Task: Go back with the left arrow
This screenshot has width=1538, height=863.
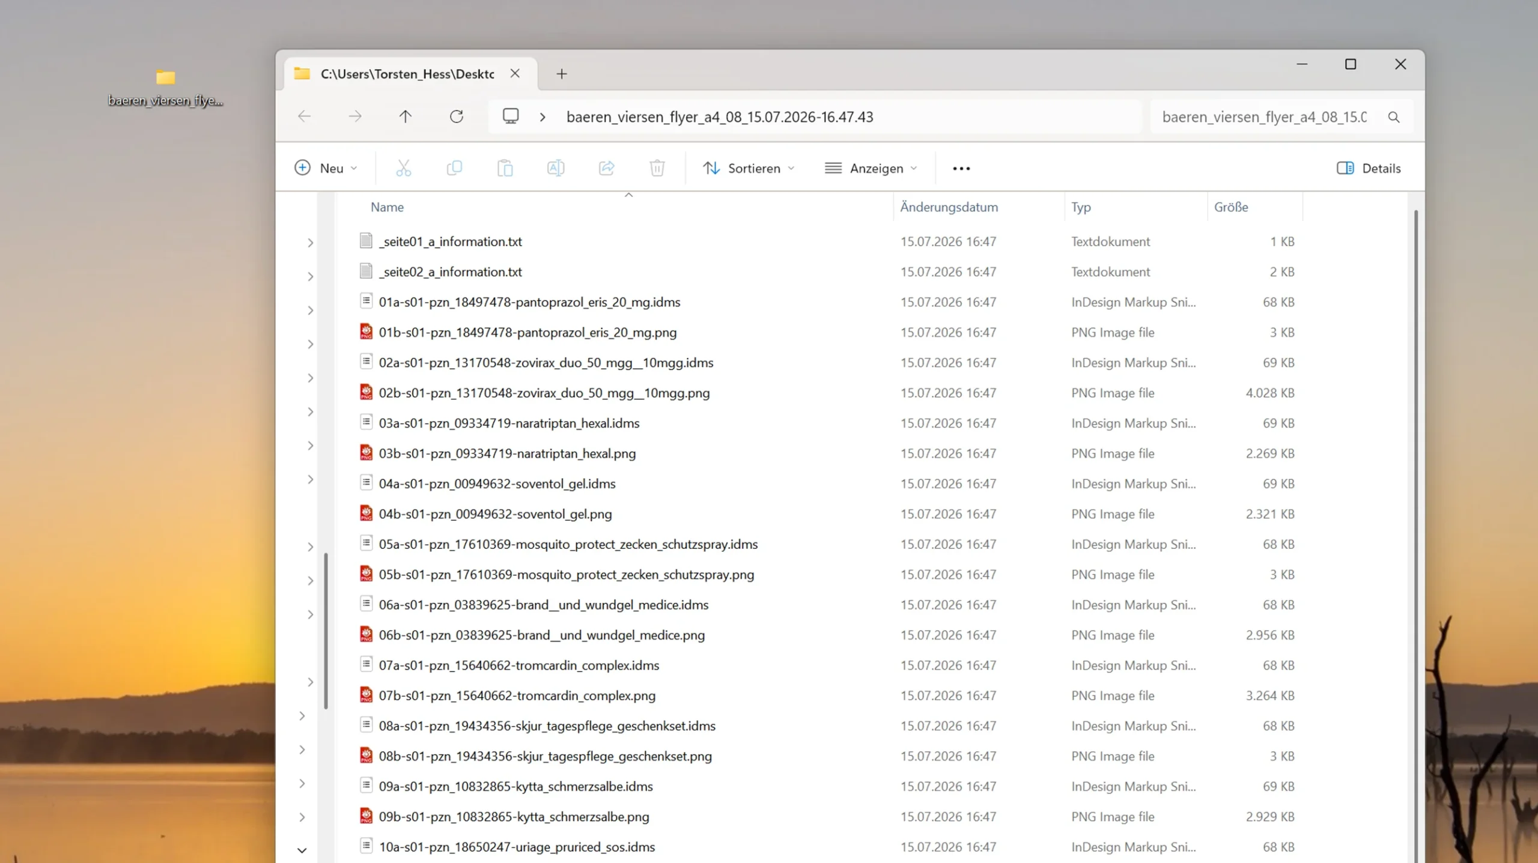Action: pyautogui.click(x=305, y=117)
